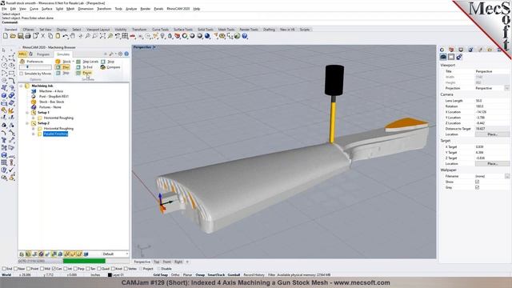The image size is (512, 288).
Task: Enable the Point osnap checkbox
Action: (29, 269)
